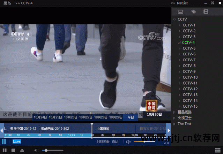Switch to CCTV-12 channel
The image size is (223, 154).
pyautogui.click(x=190, y=89)
